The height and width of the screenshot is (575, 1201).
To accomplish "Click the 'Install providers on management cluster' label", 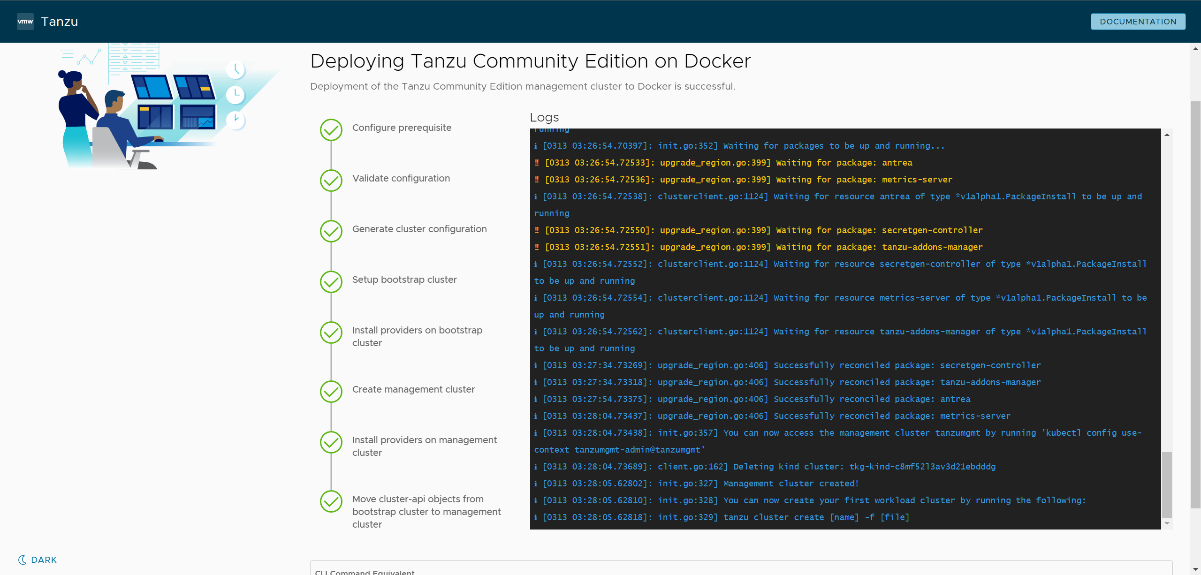I will click(x=425, y=446).
